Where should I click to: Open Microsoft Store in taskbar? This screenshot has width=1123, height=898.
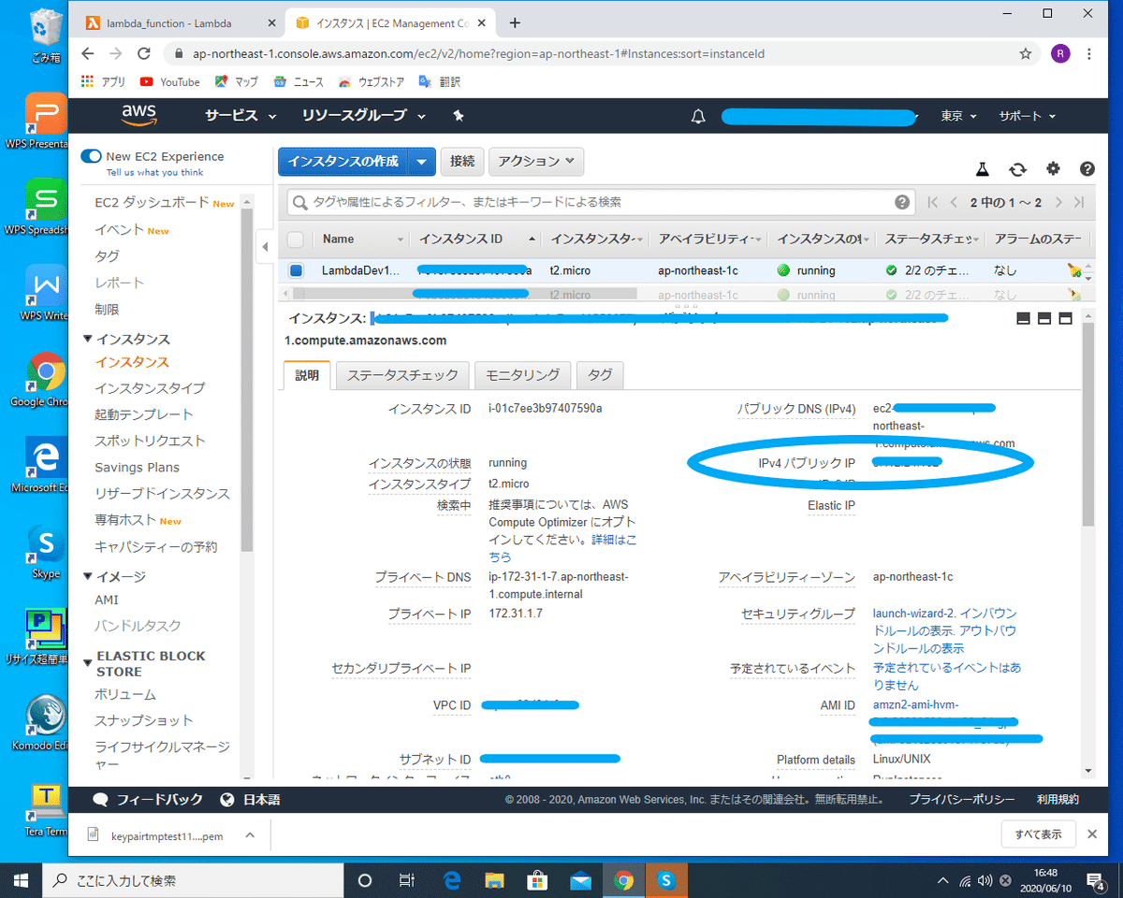pos(537,880)
